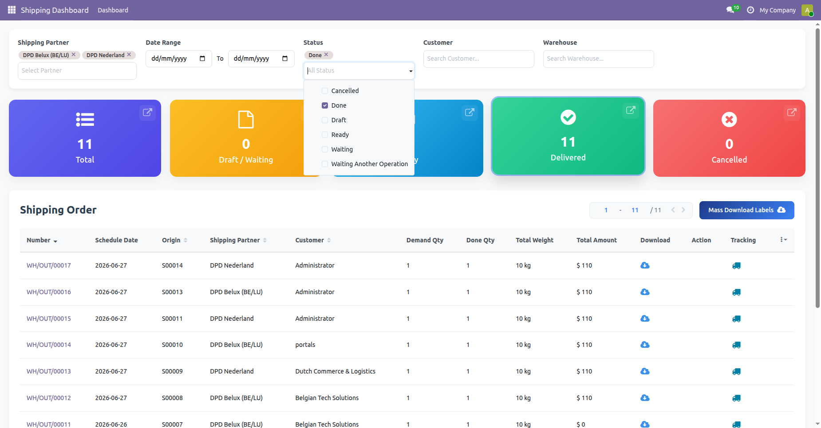Click the Search Customer input field
821x428 pixels.
tap(478, 59)
